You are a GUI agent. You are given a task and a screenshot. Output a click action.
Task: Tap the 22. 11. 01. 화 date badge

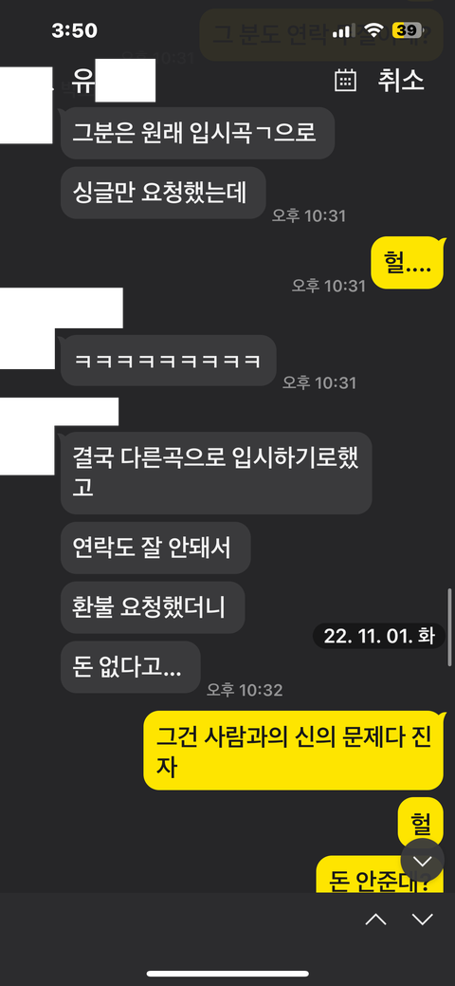(379, 636)
